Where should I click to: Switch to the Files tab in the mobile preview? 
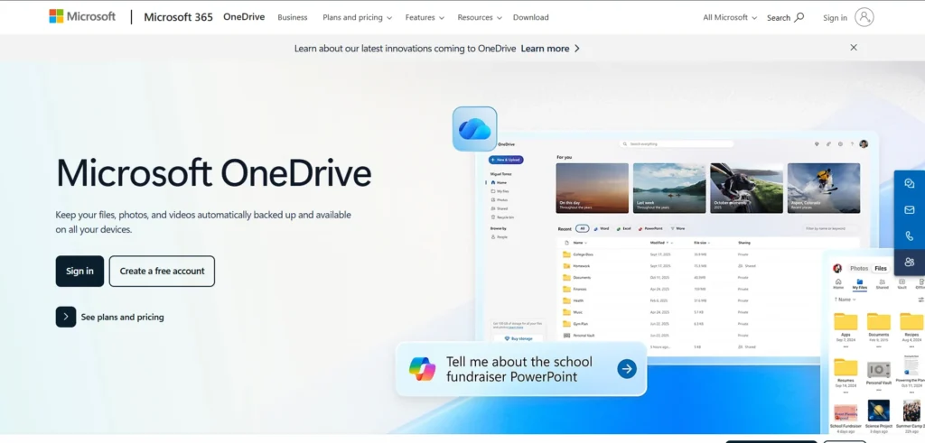(x=881, y=269)
